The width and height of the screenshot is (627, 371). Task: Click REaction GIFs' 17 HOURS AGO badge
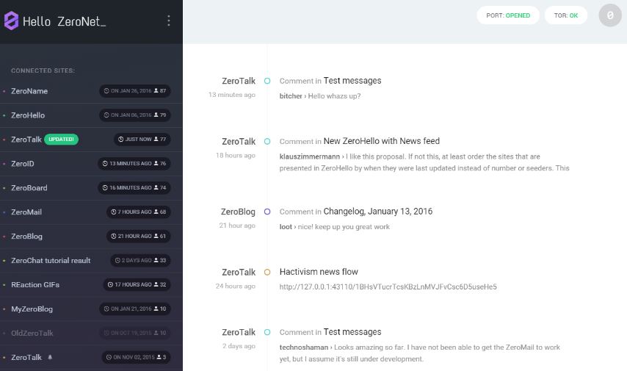137,284
